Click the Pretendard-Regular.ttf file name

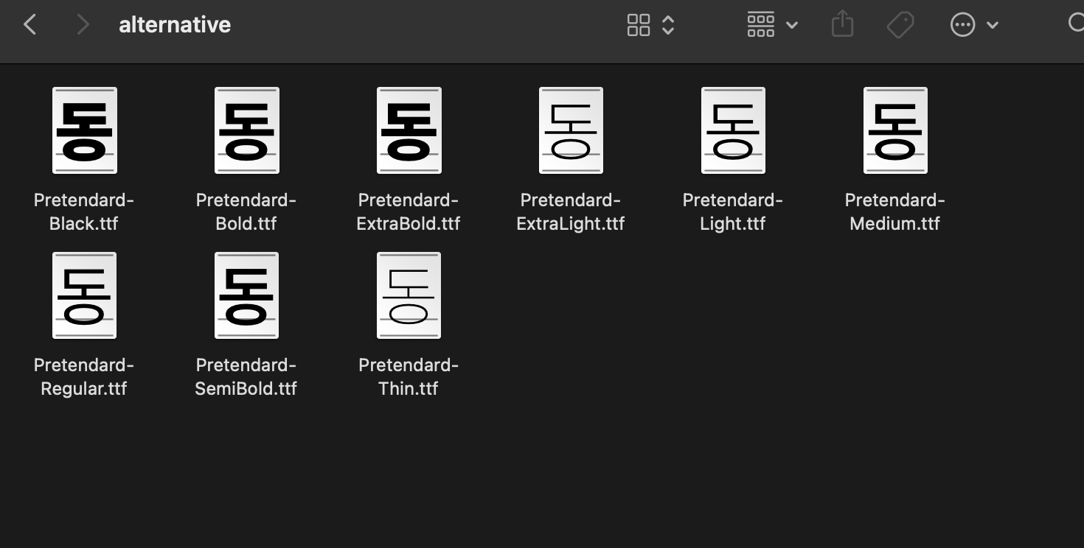(x=84, y=377)
